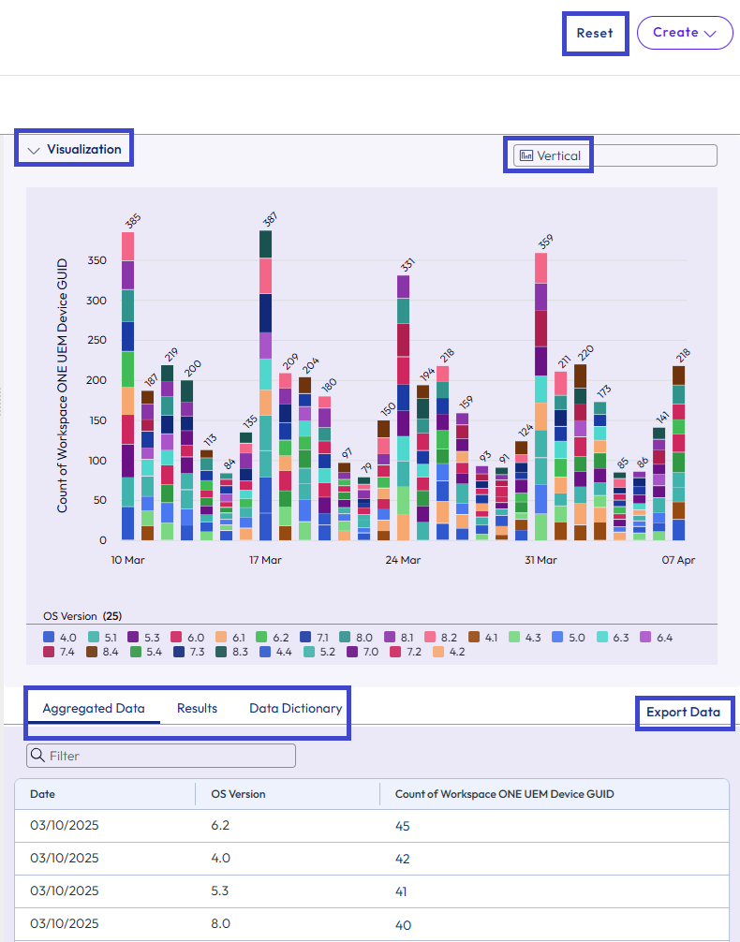
Task: Focus the Filter input field
Action: pos(161,756)
